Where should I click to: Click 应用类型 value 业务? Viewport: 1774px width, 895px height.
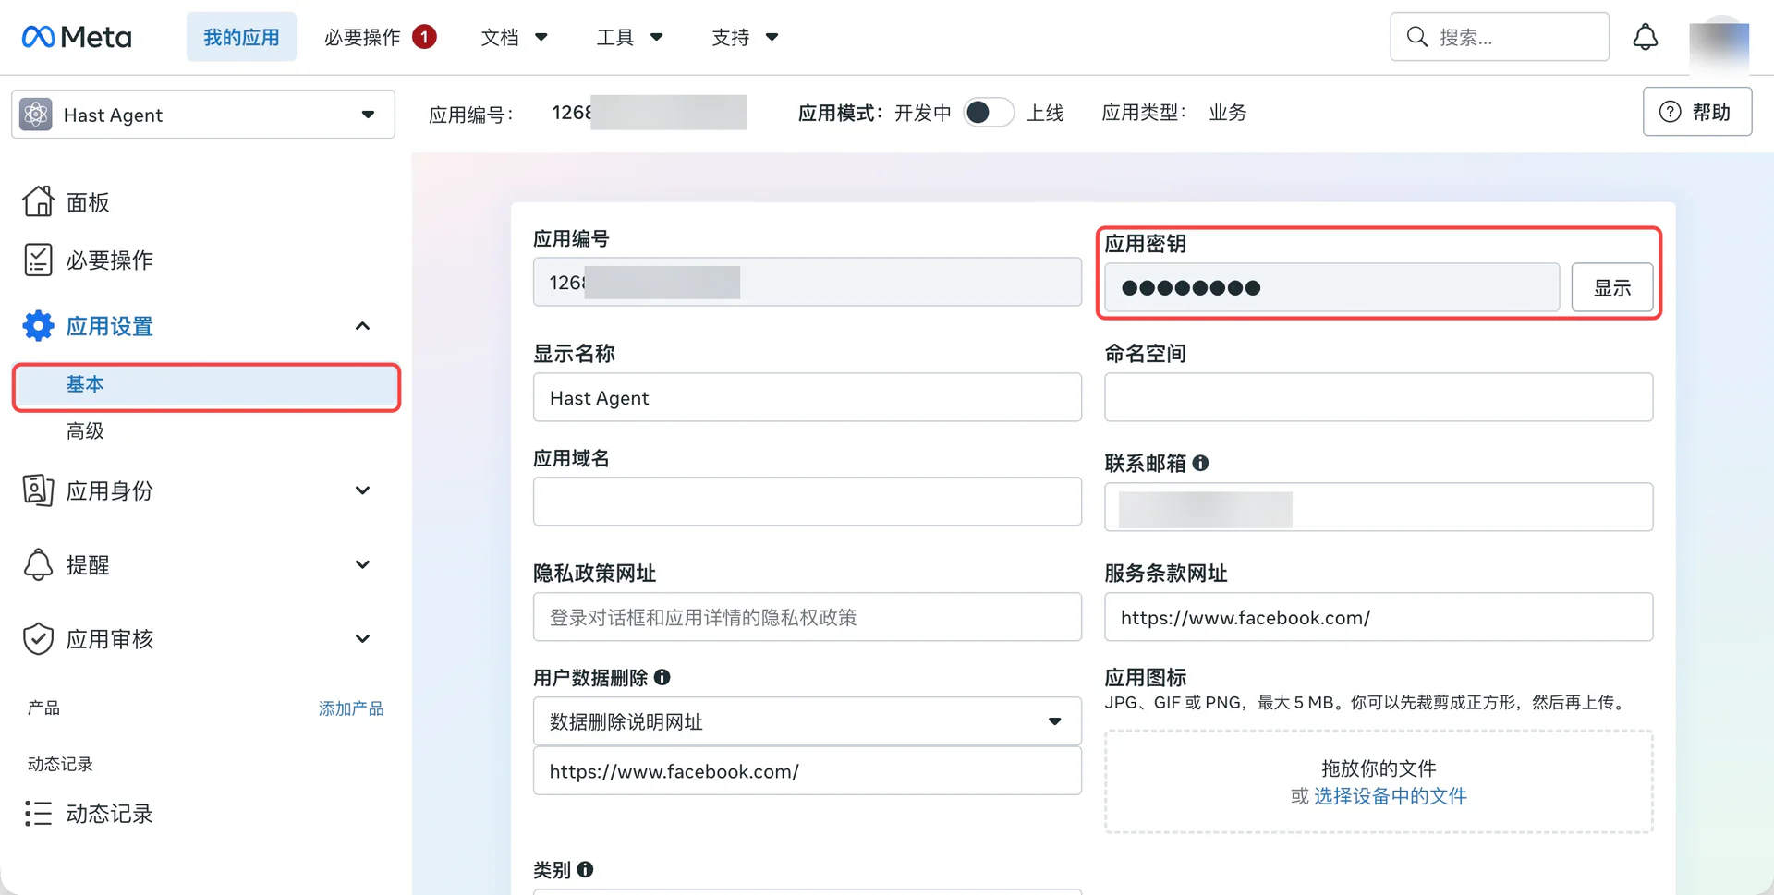(1227, 113)
